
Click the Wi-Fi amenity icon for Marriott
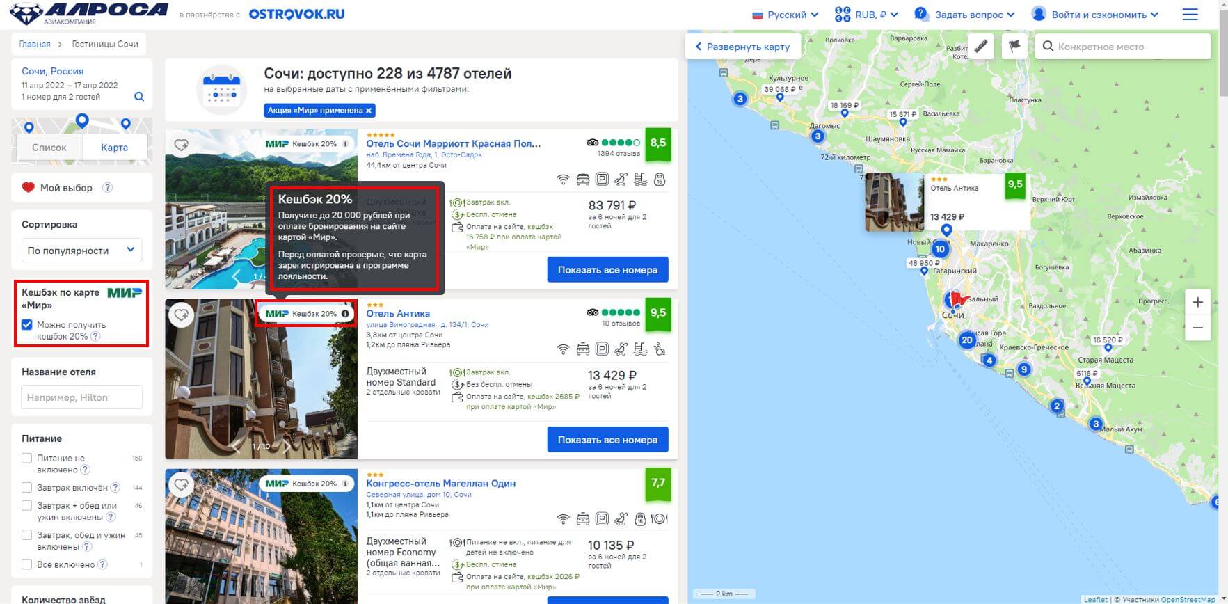563,180
